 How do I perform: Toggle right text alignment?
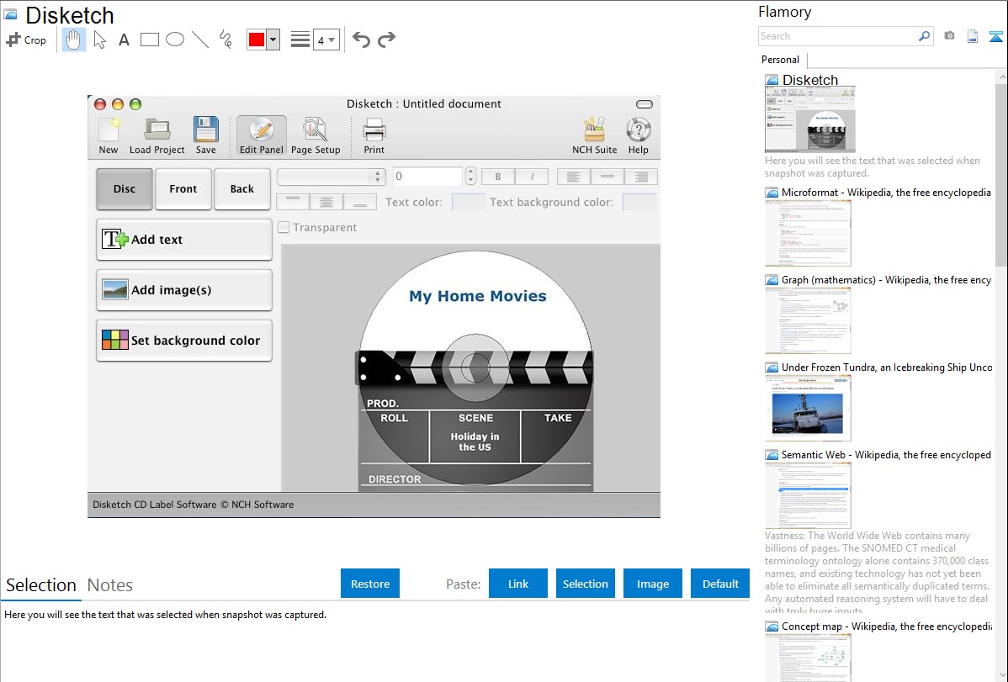640,177
